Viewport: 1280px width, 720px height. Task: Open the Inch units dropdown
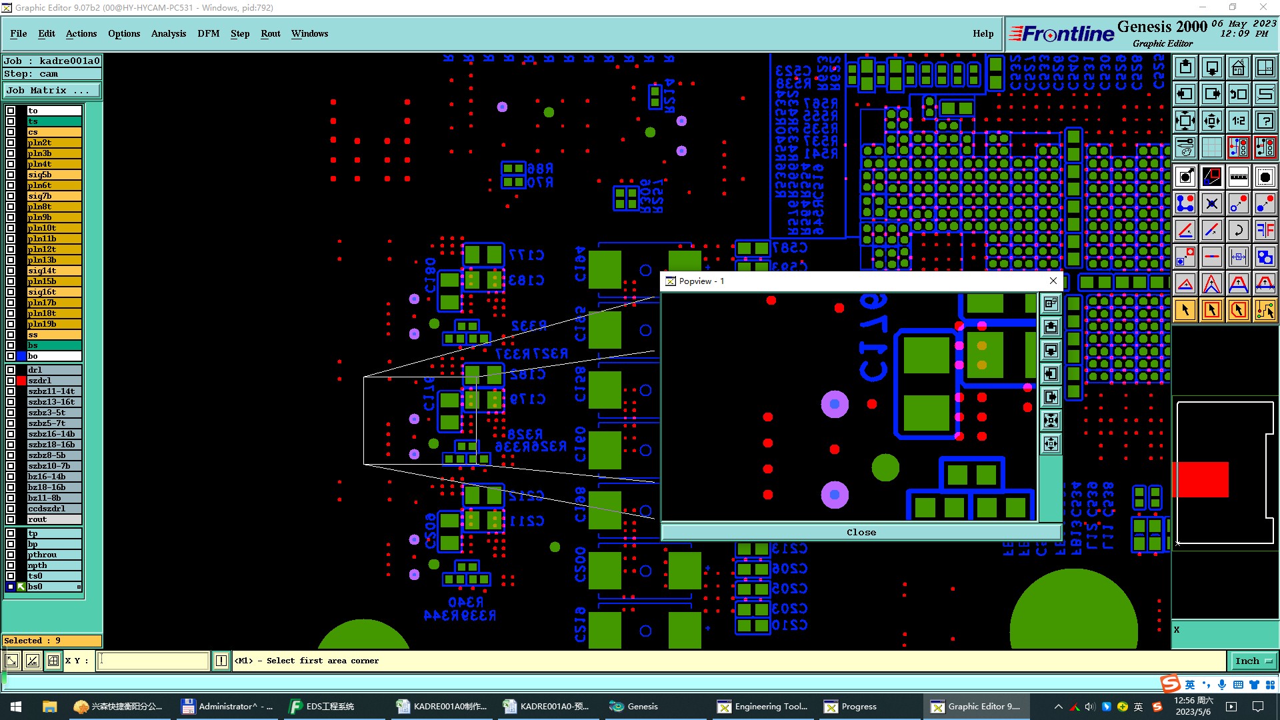coord(1253,661)
